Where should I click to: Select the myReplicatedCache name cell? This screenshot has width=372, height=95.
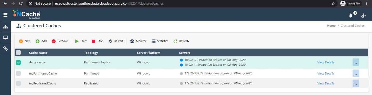click(x=43, y=83)
